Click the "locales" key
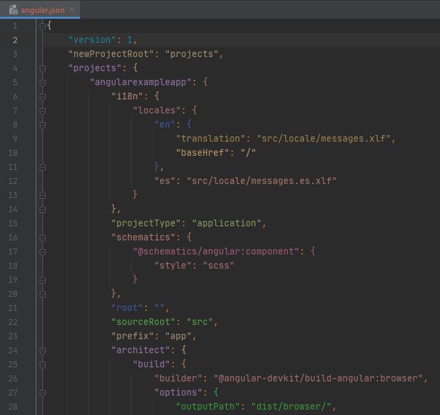This screenshot has width=440, height=415. (x=157, y=110)
